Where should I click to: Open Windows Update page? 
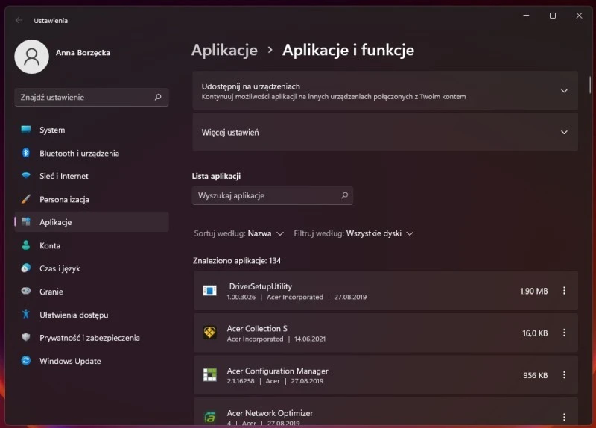(92, 361)
